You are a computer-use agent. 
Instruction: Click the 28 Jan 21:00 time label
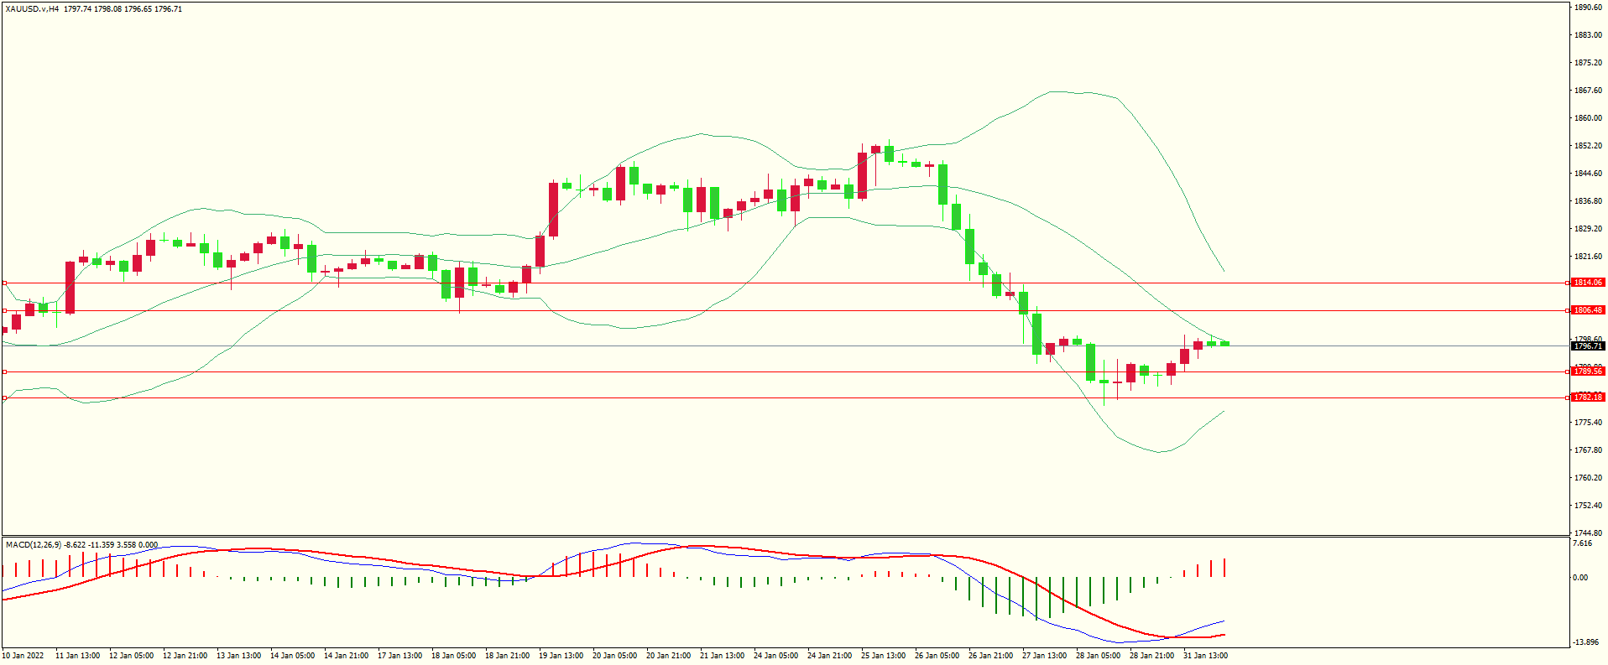(1151, 656)
